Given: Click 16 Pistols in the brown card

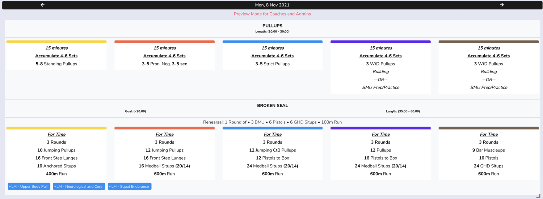Looking at the screenshot, I should [x=489, y=158].
